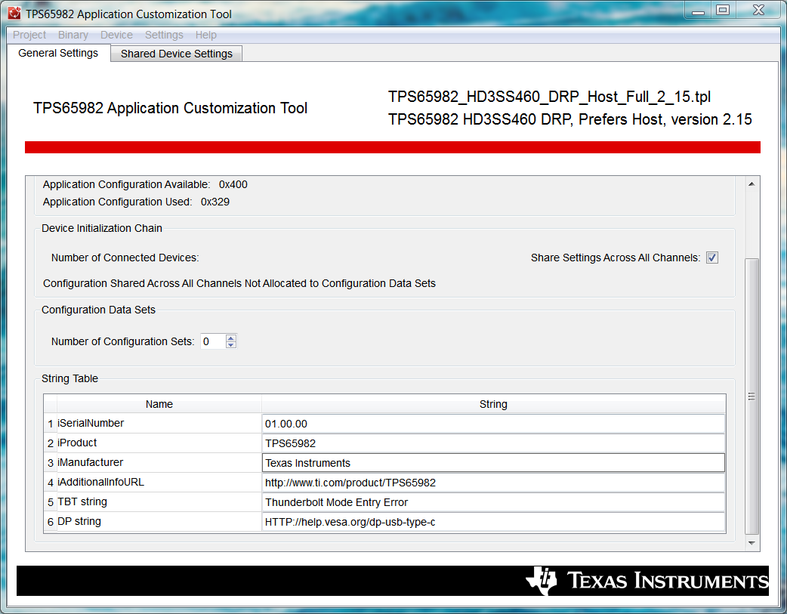Open the Help menu

205,35
